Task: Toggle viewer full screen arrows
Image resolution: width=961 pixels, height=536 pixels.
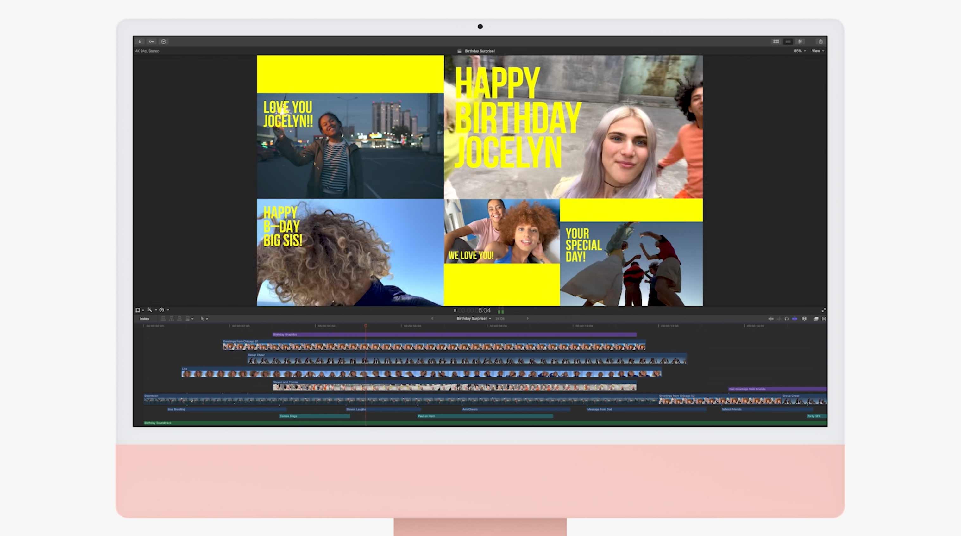Action: 823,310
